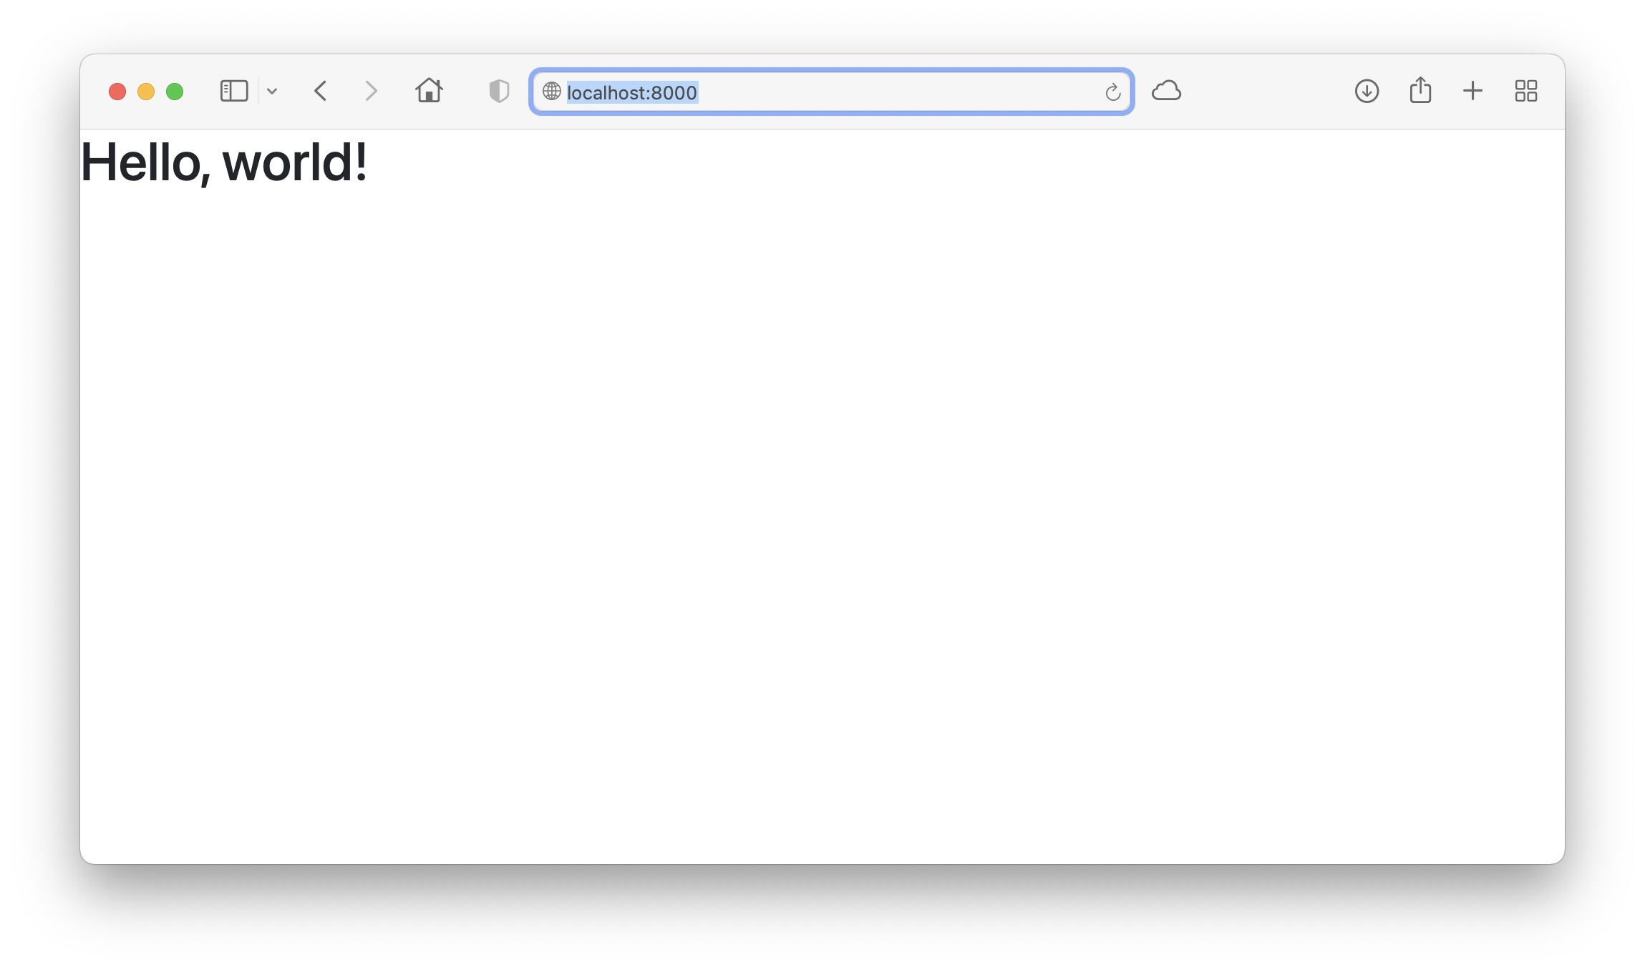Image resolution: width=1645 pixels, height=970 pixels.
Task: Close the Safari window with red button
Action: (117, 92)
